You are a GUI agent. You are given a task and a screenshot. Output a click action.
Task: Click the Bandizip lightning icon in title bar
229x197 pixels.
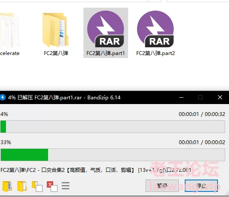pos(3,97)
